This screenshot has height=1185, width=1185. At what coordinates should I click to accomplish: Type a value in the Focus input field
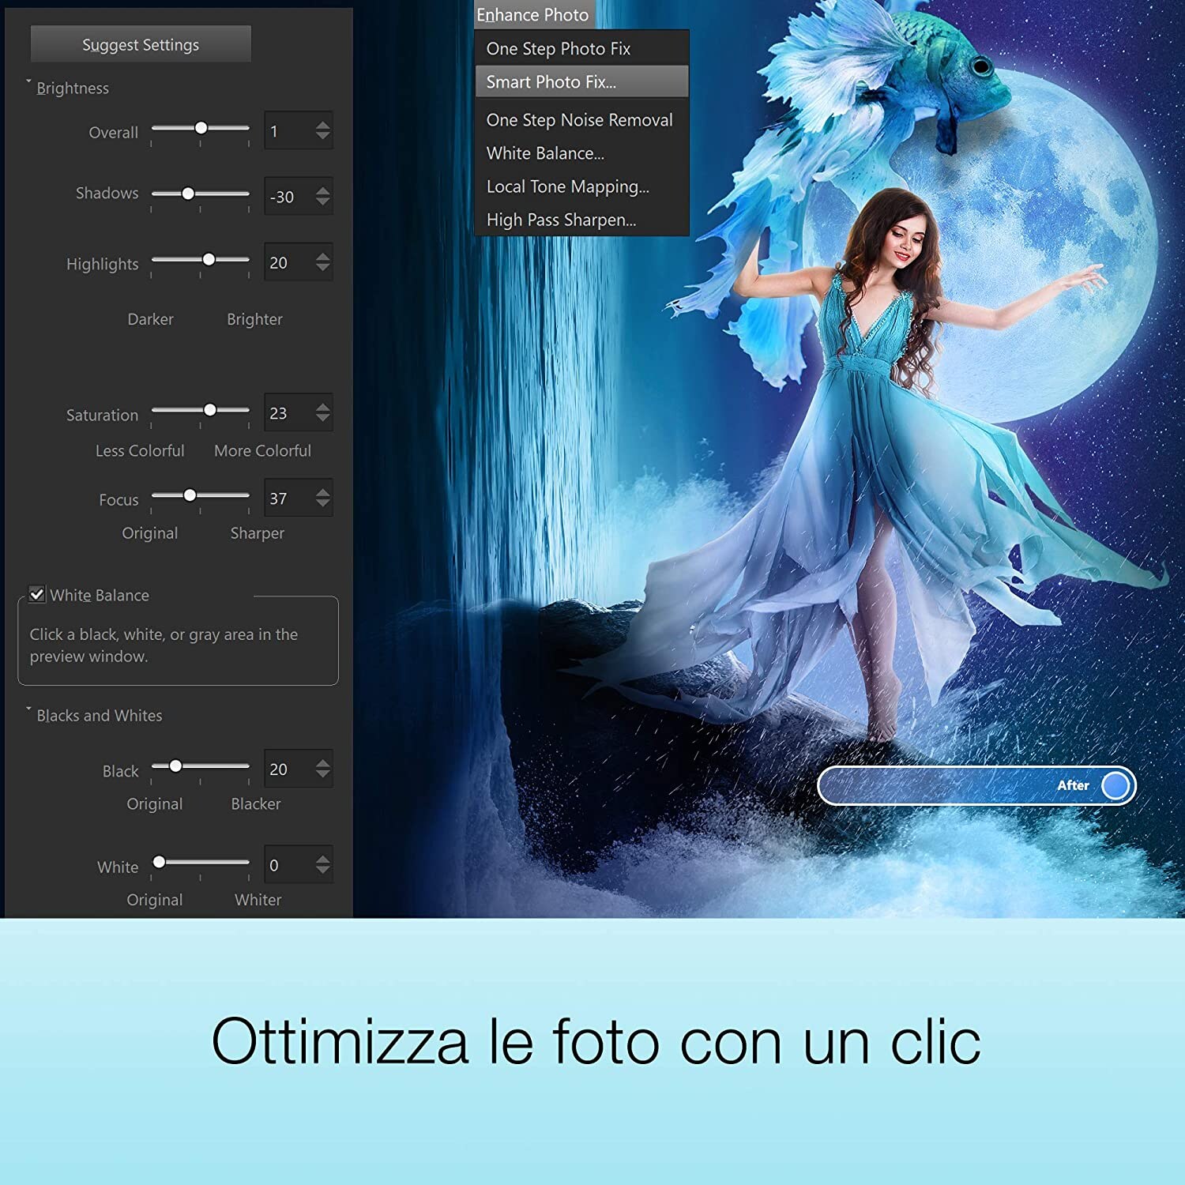[x=288, y=498]
